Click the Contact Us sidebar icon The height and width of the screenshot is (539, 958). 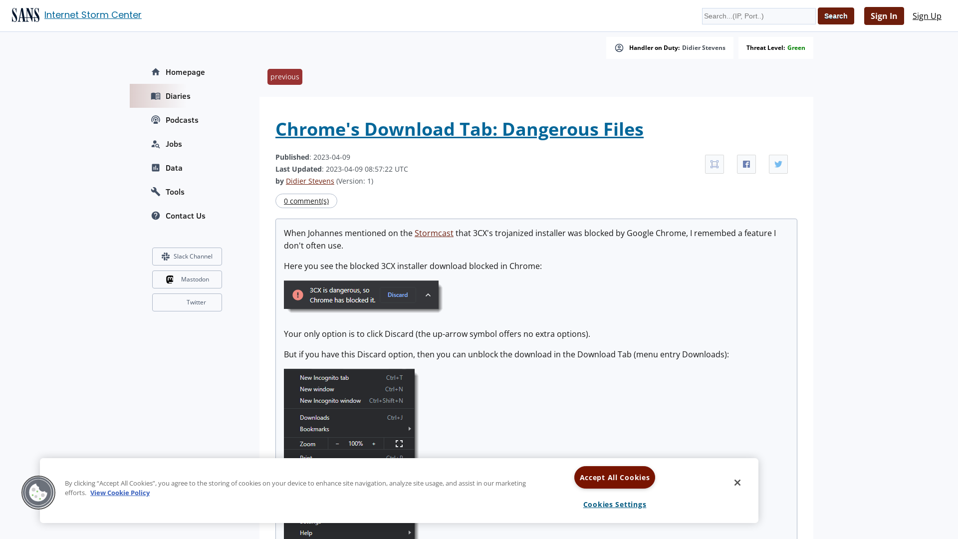pos(155,216)
